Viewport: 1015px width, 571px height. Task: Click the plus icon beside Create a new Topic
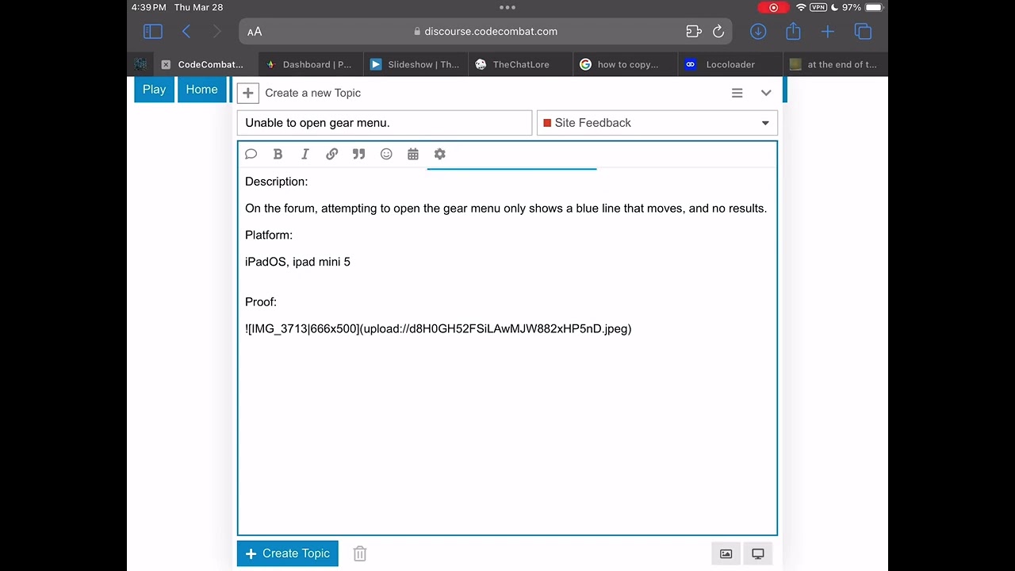(248, 93)
